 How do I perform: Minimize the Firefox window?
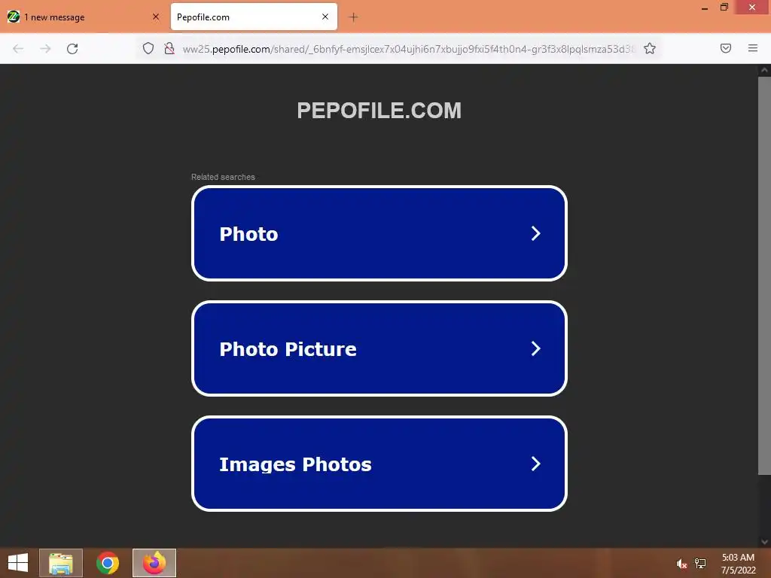coord(705,8)
